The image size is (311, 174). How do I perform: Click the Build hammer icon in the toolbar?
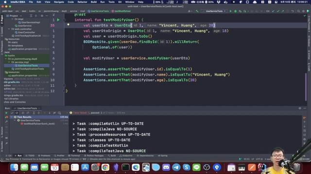[197, 11]
